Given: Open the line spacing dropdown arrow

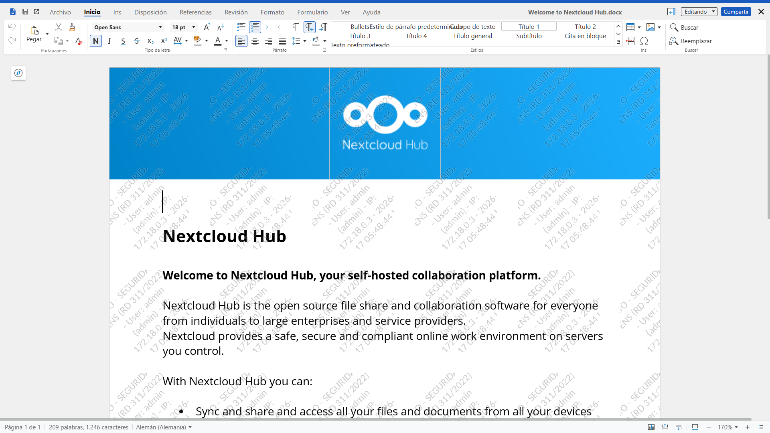Looking at the screenshot, I should pyautogui.click(x=305, y=41).
